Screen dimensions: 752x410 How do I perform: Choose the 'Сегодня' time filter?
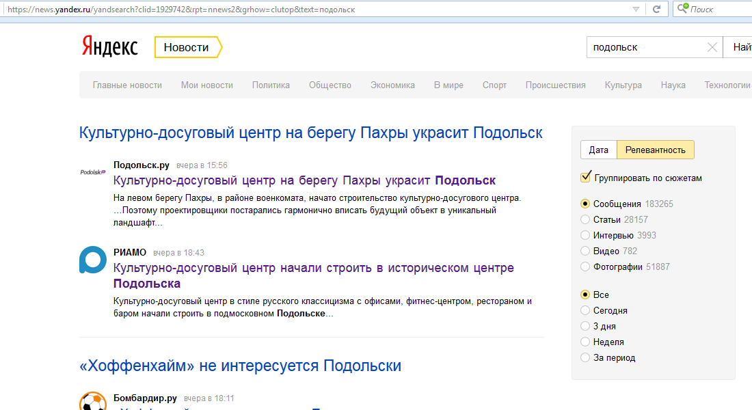coord(585,310)
